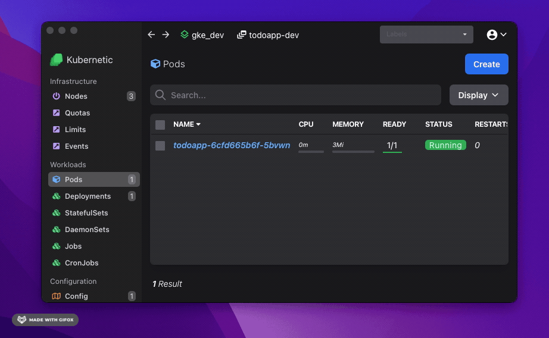
Task: Click into the Search pods field
Action: pos(295,95)
